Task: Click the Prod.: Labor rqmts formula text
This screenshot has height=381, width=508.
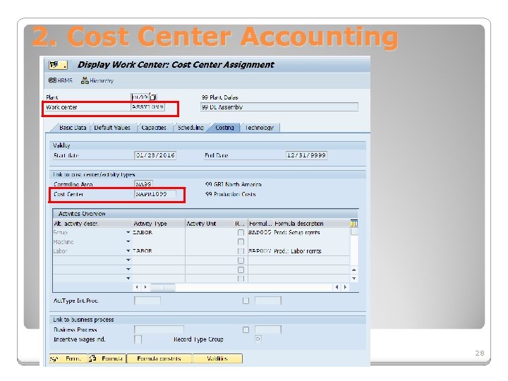Action: [x=298, y=251]
